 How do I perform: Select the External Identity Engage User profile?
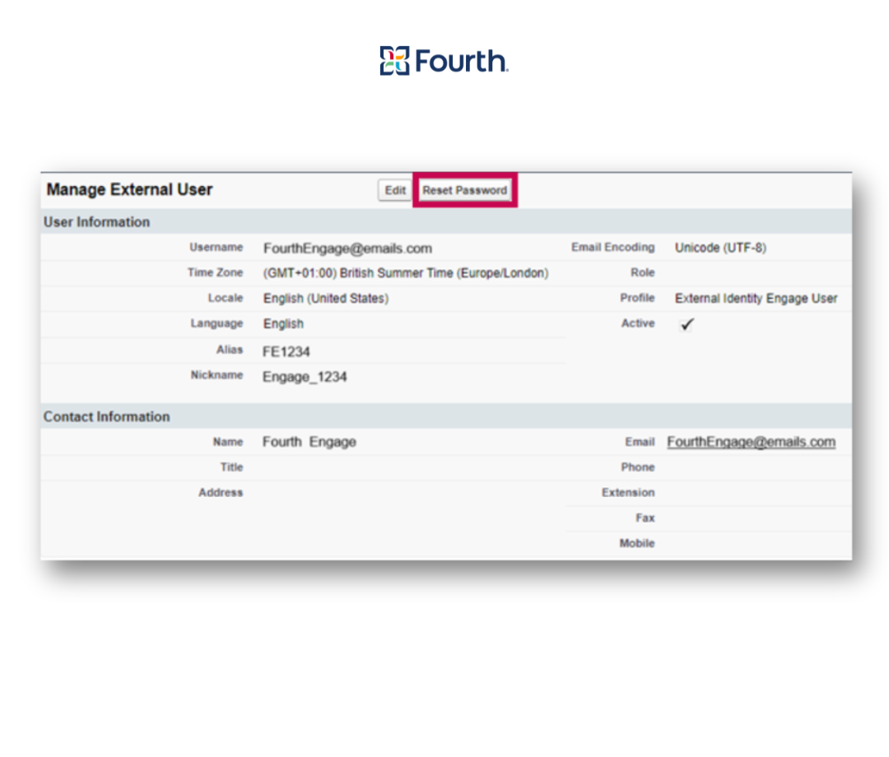pyautogui.click(x=756, y=299)
